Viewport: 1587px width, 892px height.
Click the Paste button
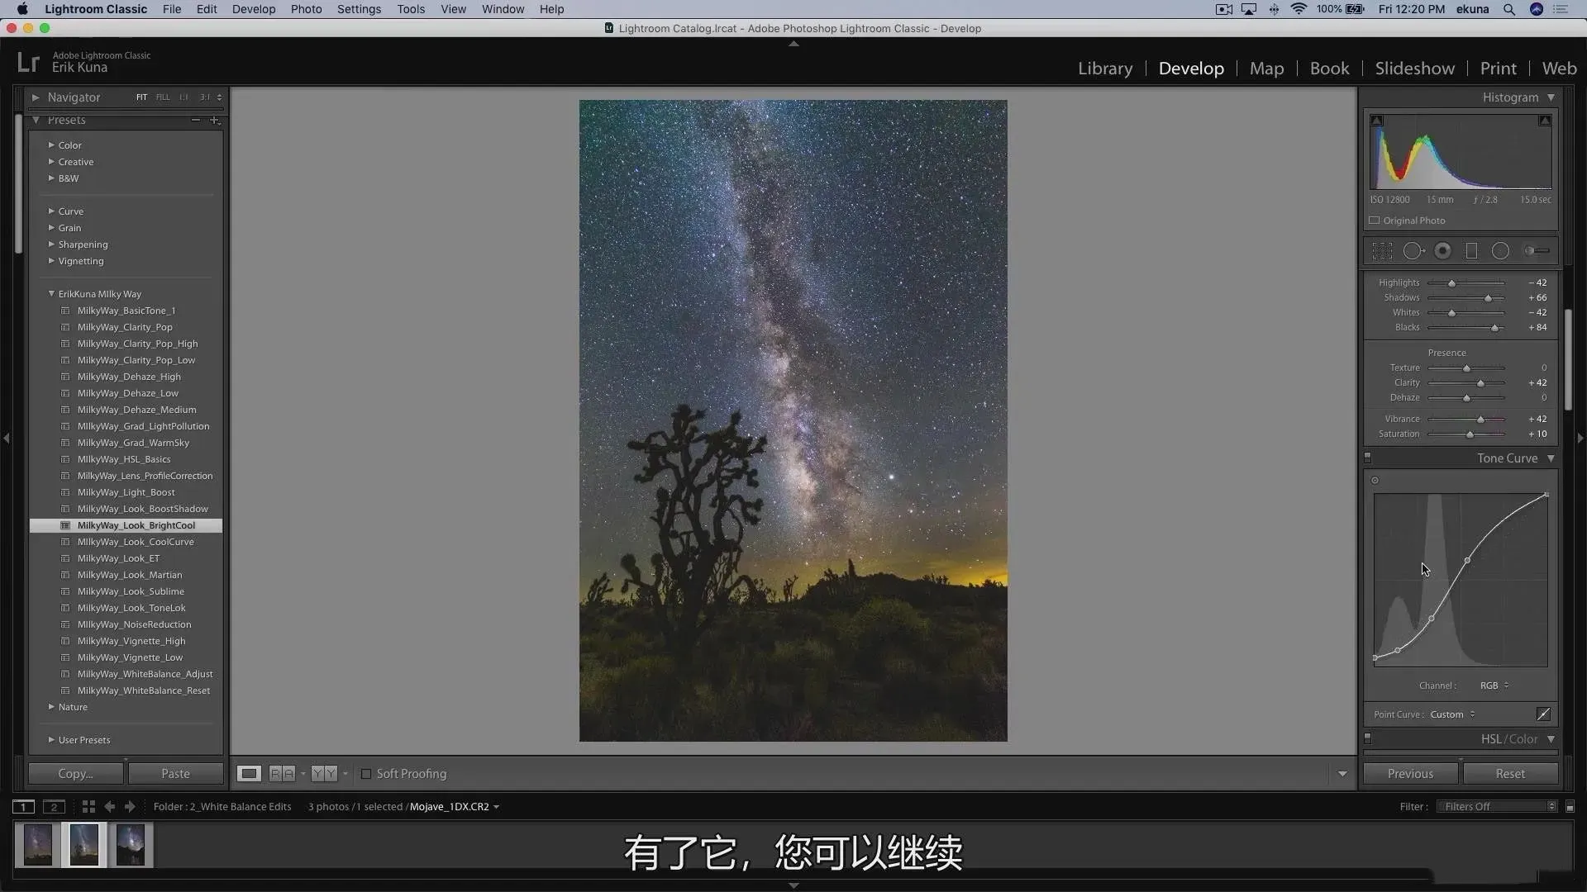point(175,774)
